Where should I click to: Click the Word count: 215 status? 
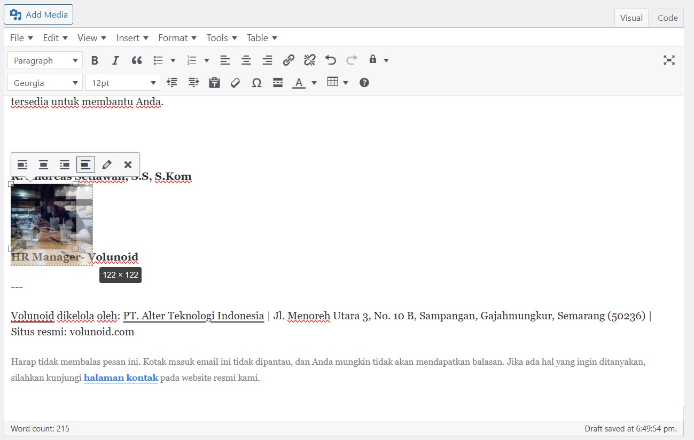[40, 428]
